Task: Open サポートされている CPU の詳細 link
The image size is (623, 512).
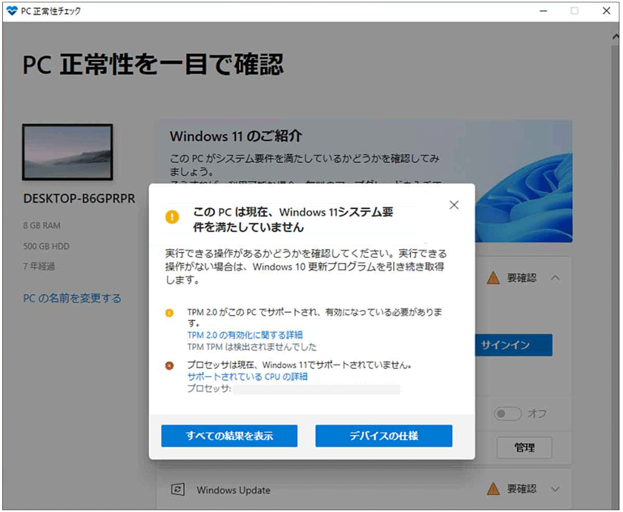Action: coord(247,376)
